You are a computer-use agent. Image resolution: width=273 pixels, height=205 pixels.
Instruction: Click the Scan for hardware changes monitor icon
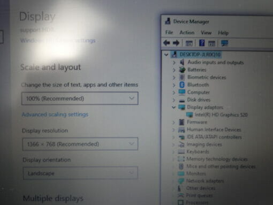tap(224, 43)
